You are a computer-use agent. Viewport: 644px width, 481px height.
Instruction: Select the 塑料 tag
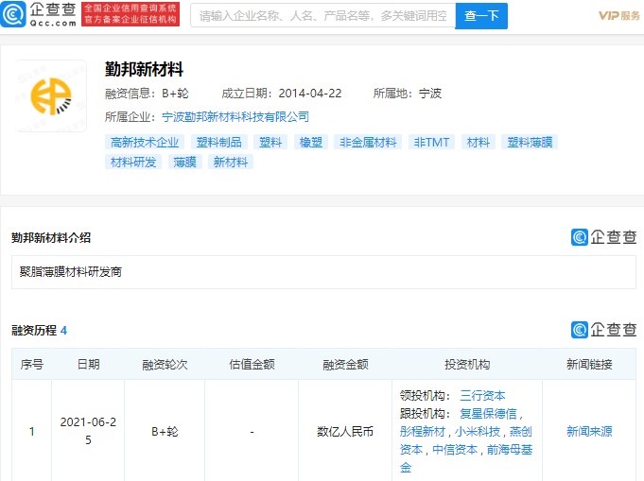pyautogui.click(x=270, y=142)
